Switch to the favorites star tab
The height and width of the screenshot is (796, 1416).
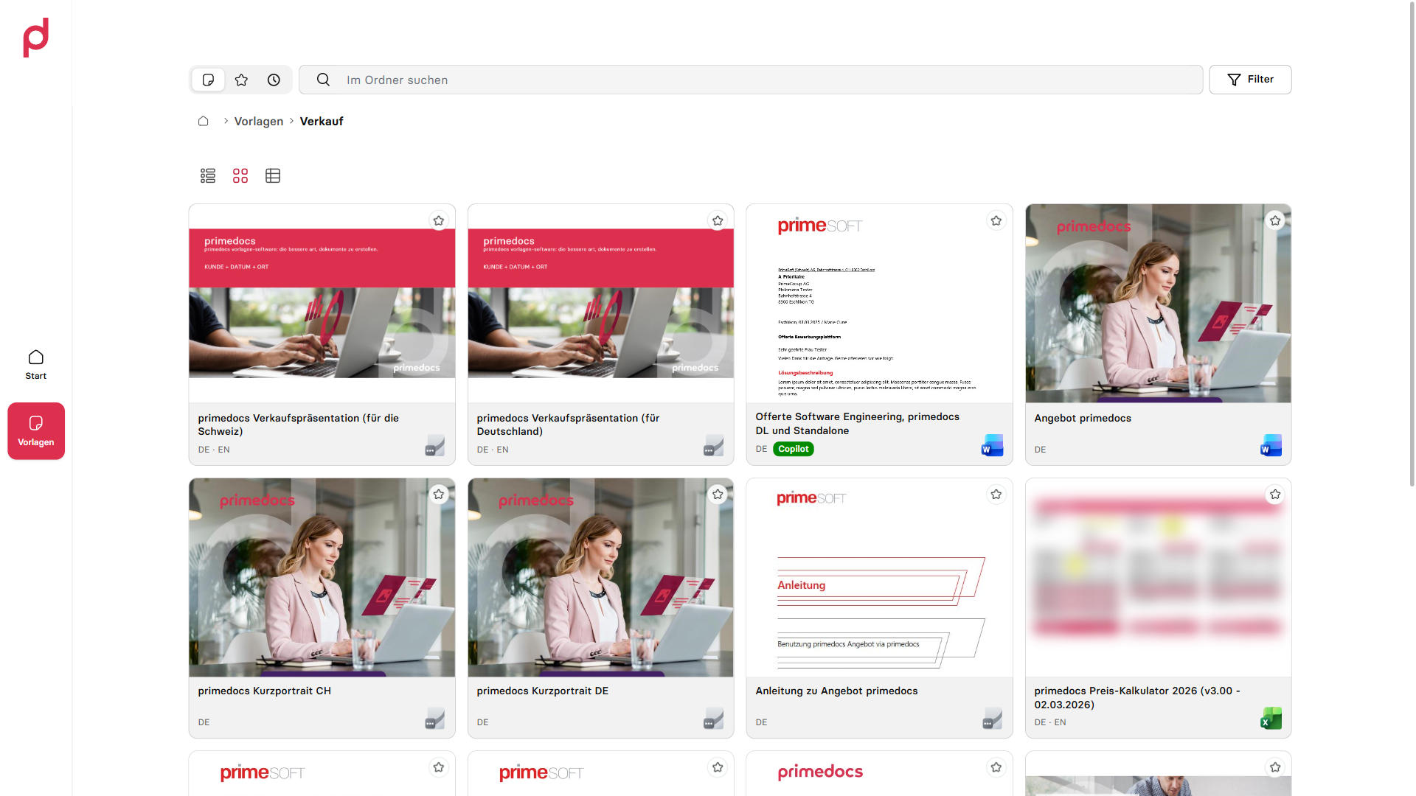(241, 80)
